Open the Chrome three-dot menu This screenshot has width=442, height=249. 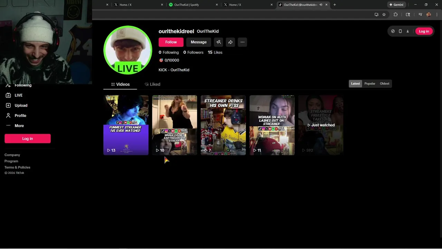[x=437, y=15]
